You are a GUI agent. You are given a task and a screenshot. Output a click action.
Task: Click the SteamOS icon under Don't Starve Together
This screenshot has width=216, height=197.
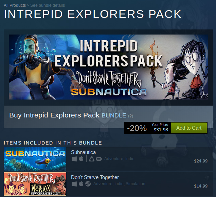(x=88, y=184)
